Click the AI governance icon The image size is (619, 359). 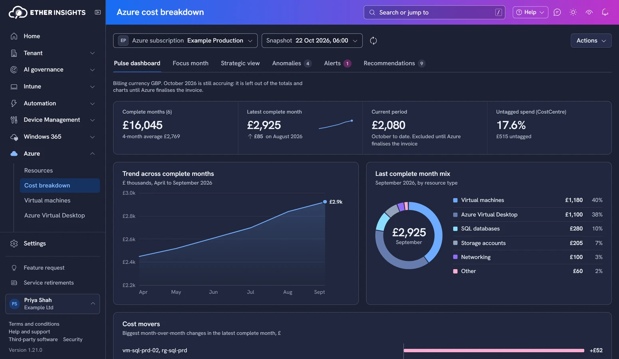[x=14, y=70]
